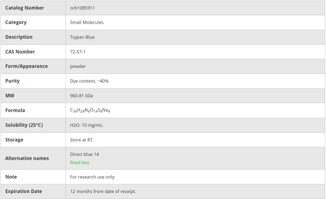
Task: Select the 'Small Molecules' category value
Action: [x=87, y=22]
